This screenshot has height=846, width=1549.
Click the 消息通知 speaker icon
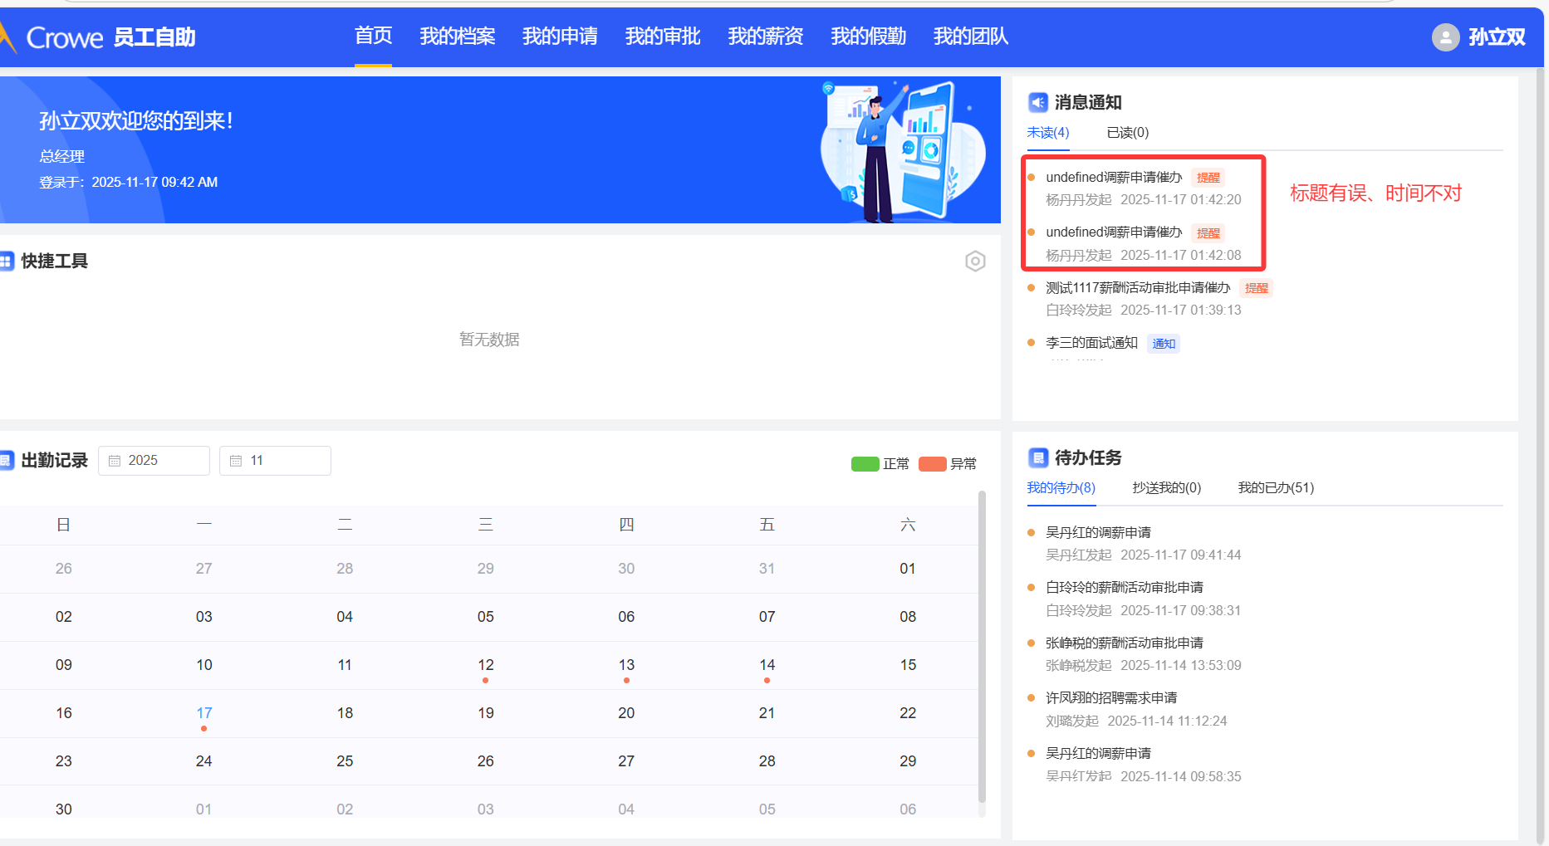pos(1037,102)
